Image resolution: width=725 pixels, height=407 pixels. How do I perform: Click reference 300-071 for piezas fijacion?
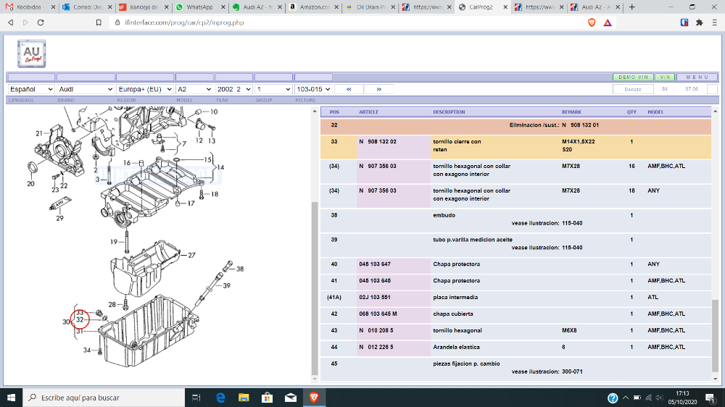pyautogui.click(x=572, y=372)
